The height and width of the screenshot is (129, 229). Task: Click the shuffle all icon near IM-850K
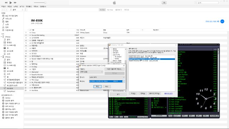coord(218,21)
